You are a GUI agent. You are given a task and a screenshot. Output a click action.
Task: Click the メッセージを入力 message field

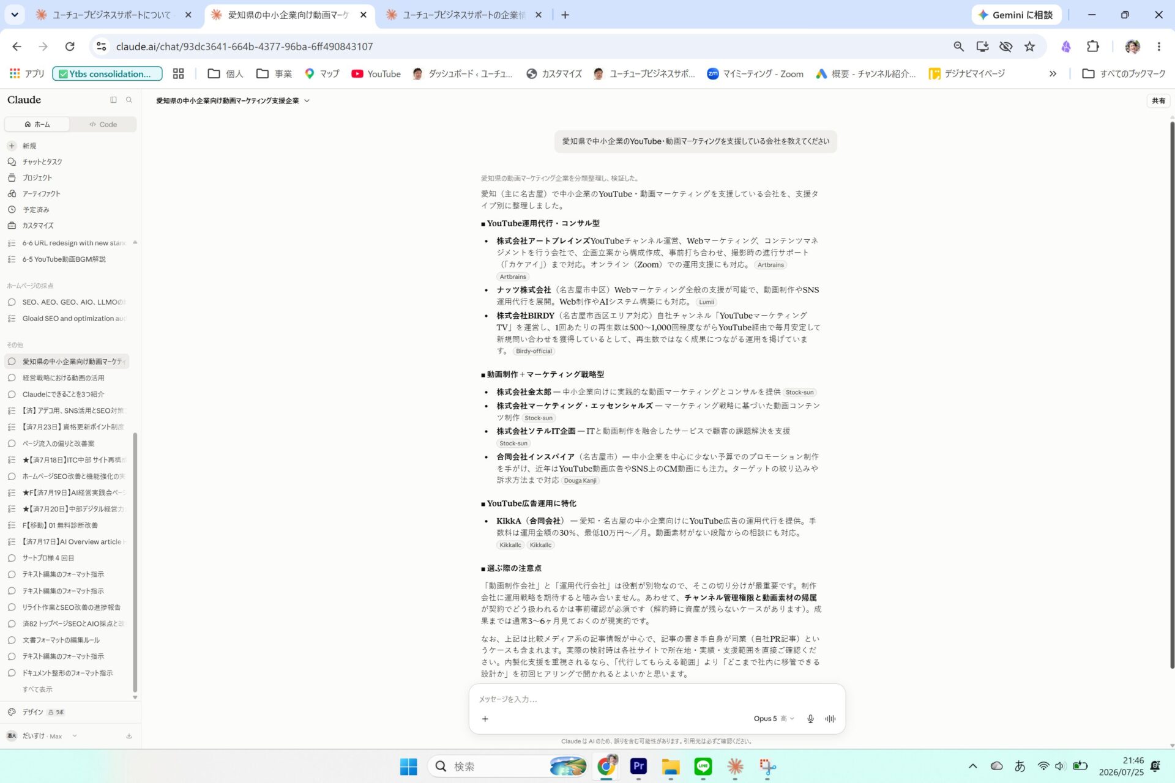(x=657, y=699)
